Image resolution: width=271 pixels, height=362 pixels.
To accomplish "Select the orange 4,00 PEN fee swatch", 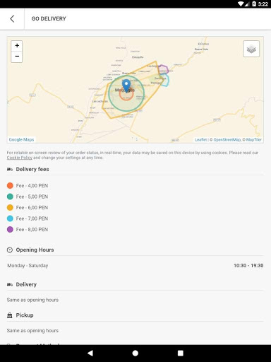I will click(x=10, y=186).
